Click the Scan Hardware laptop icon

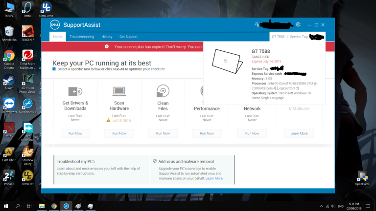[x=119, y=91]
